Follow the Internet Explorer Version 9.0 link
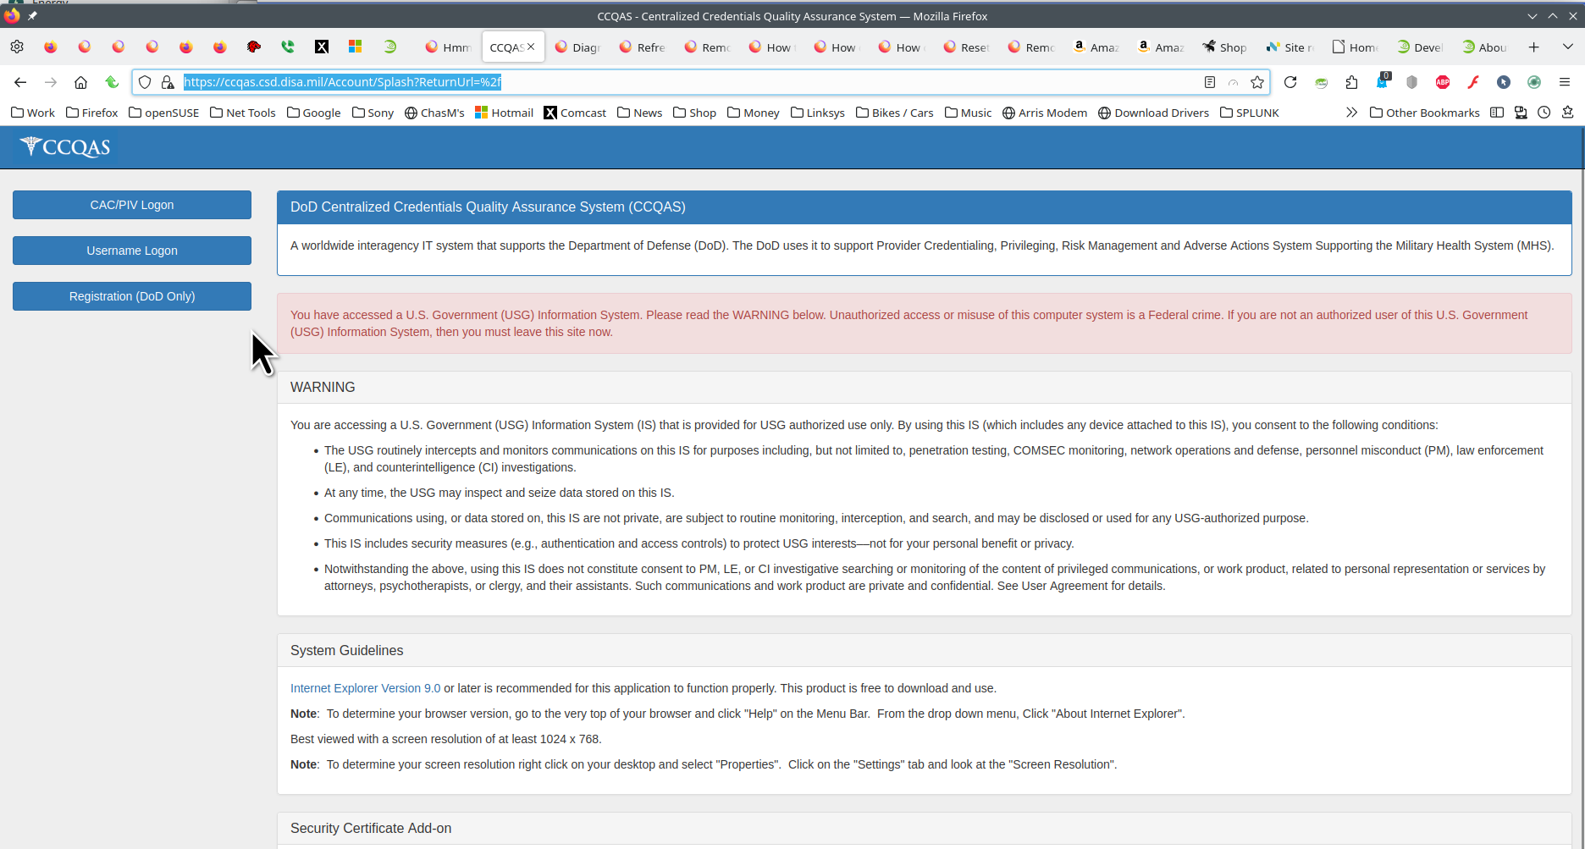Viewport: 1585px width, 849px height. (365, 688)
